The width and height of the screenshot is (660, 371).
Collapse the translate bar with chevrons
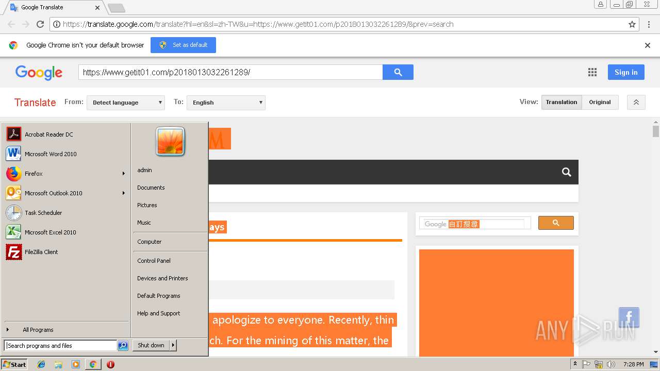tap(636, 102)
